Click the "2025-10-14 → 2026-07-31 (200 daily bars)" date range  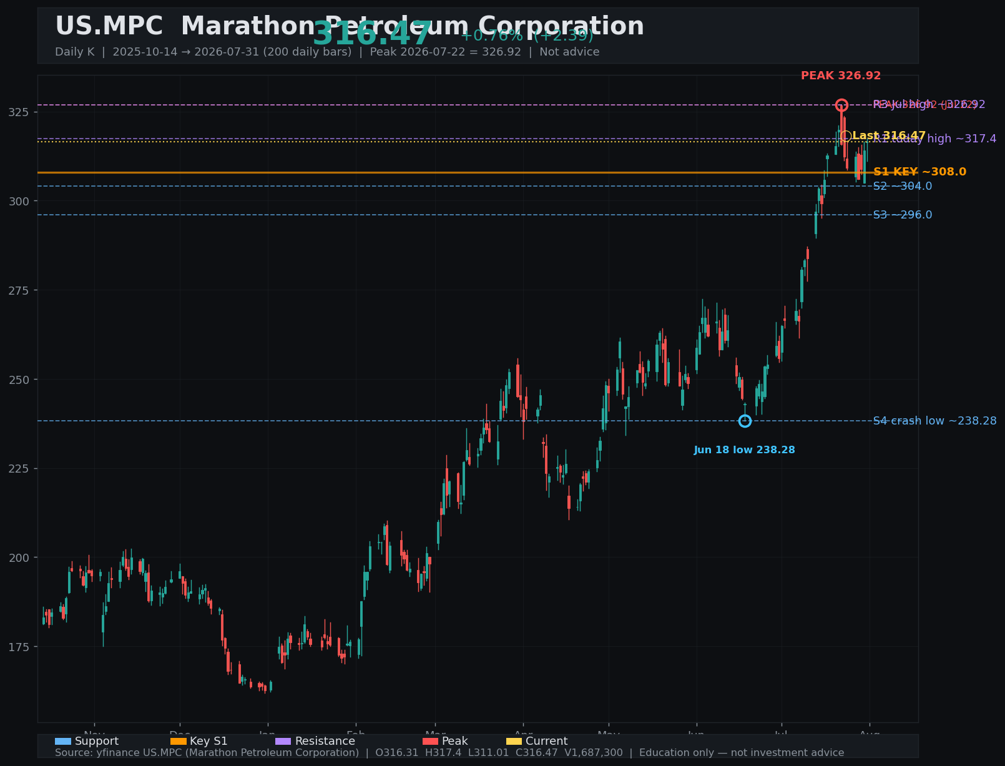pyautogui.click(x=232, y=52)
